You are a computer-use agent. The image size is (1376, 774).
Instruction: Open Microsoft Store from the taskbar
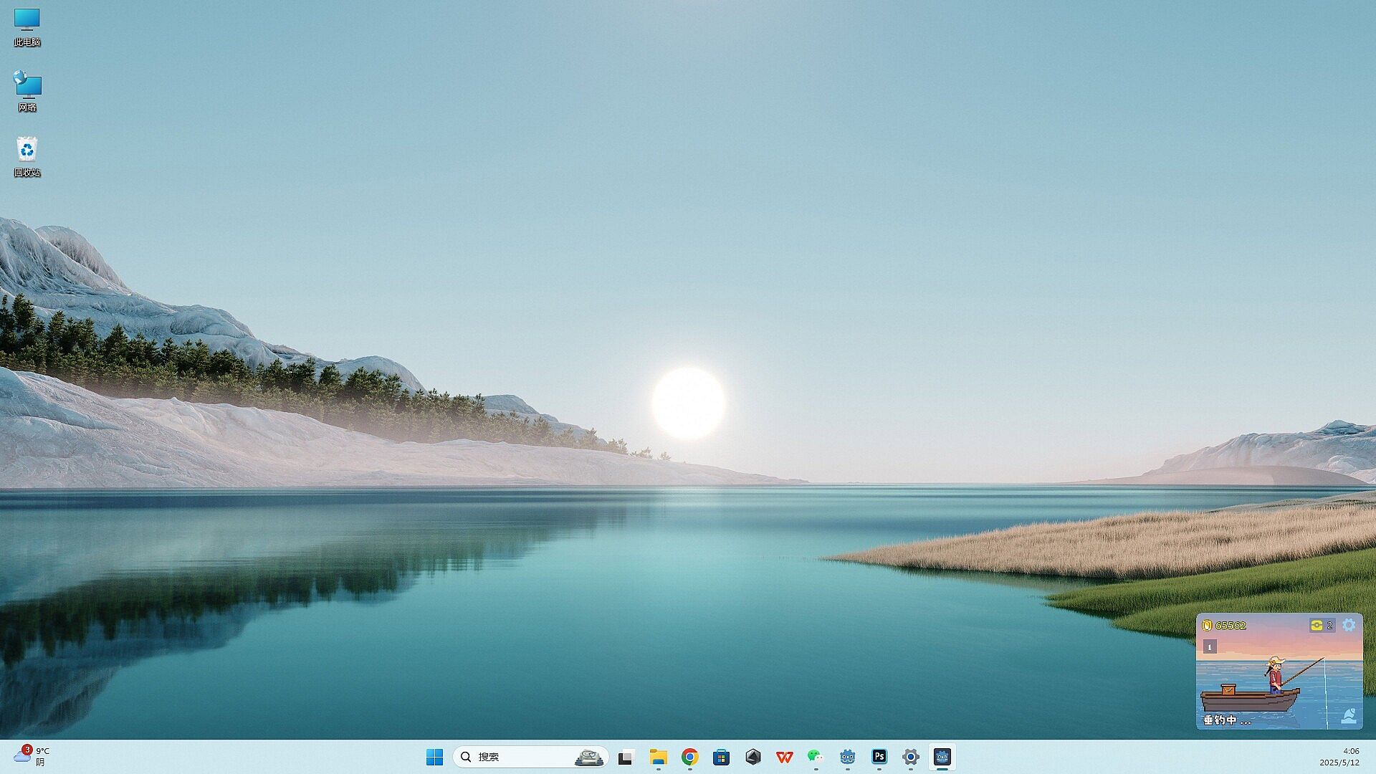(x=721, y=757)
